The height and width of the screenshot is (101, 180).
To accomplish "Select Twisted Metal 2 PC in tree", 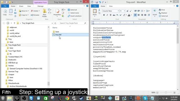I will pyautogui.click(x=15, y=57).
